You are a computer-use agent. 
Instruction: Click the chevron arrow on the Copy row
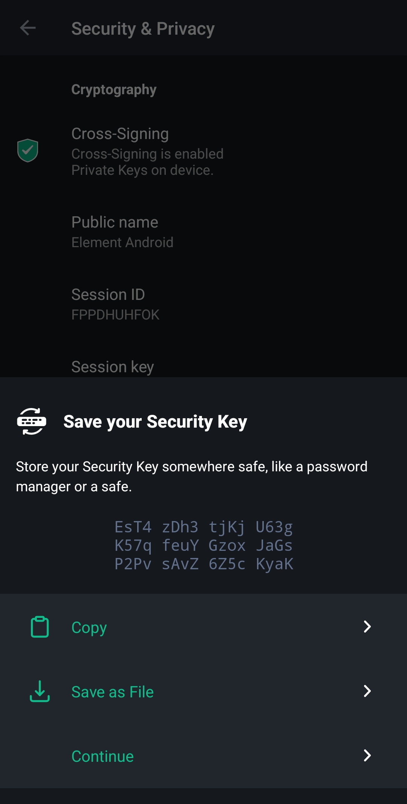[x=367, y=627]
